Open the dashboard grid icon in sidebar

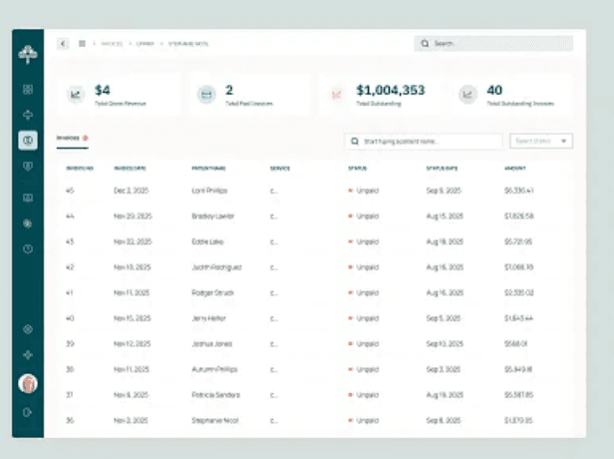(28, 89)
